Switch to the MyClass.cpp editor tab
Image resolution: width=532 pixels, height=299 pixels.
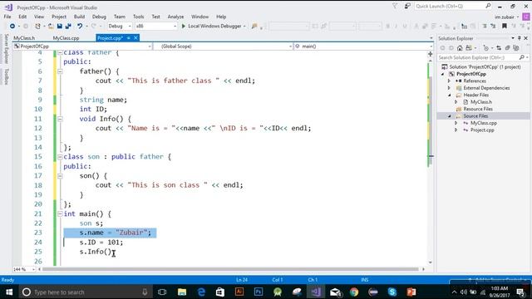click(x=66, y=38)
